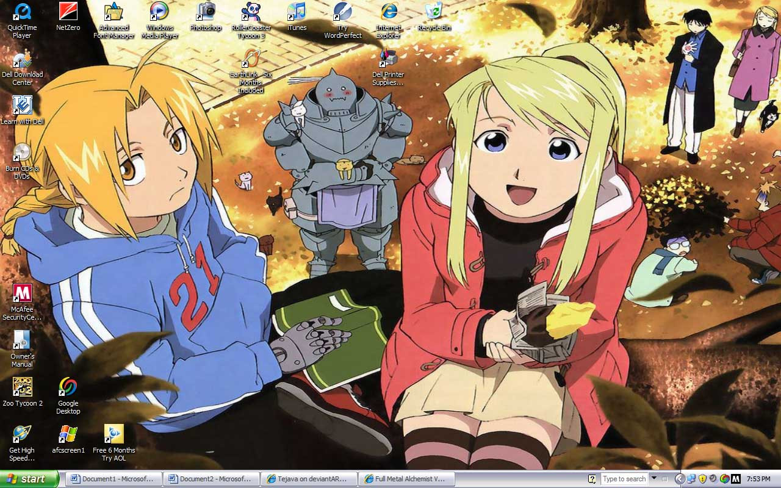781x488 pixels.
Task: Click the Type to search field
Action: 624,479
